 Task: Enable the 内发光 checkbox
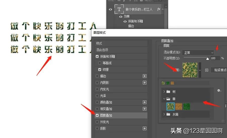tap(97, 89)
